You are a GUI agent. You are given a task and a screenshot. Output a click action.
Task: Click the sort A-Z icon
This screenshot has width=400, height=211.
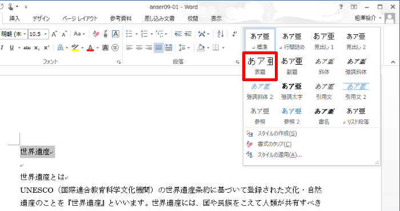pos(221,34)
